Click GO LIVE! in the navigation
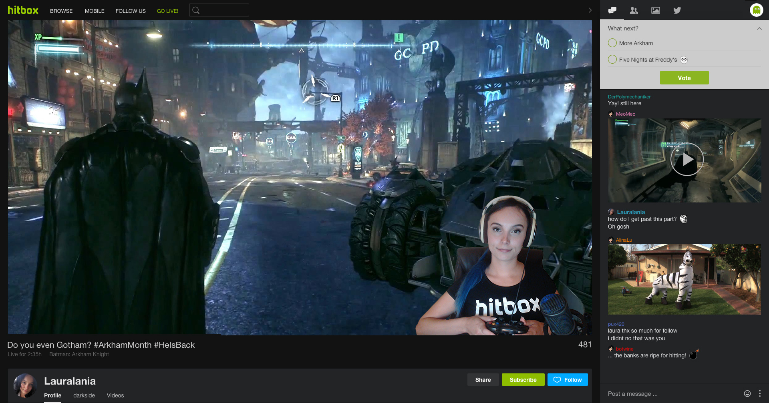 point(167,11)
